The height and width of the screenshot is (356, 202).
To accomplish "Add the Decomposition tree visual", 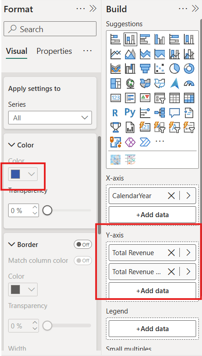I will click(x=159, y=113).
